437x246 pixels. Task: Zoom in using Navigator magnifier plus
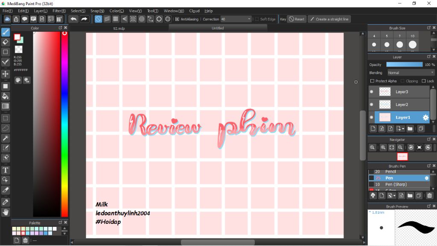coord(383,148)
